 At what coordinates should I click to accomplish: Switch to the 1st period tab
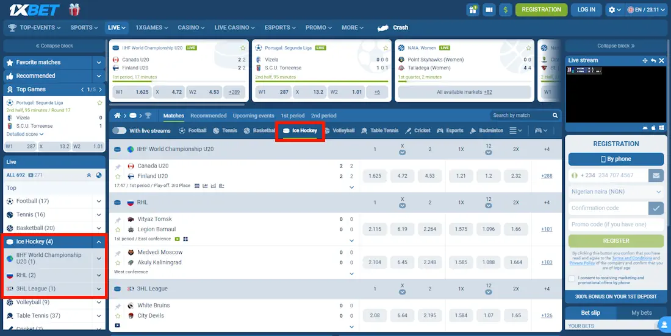pos(293,116)
